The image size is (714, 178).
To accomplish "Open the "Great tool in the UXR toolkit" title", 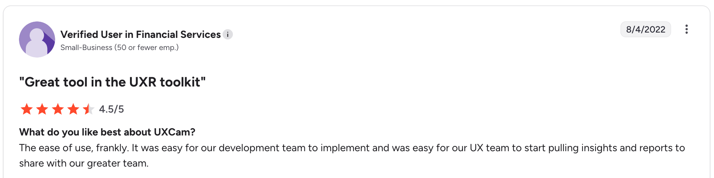I will point(112,82).
